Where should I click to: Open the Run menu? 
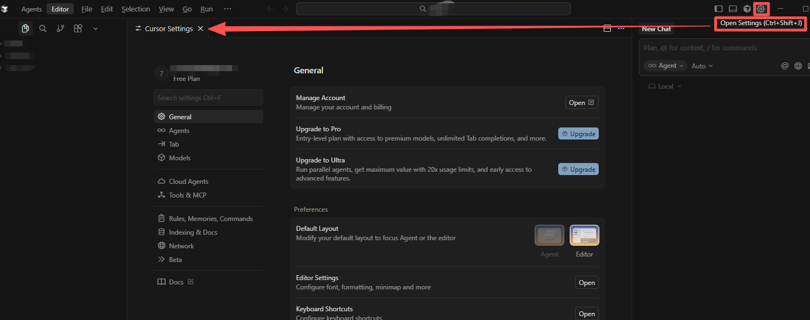pyautogui.click(x=207, y=9)
